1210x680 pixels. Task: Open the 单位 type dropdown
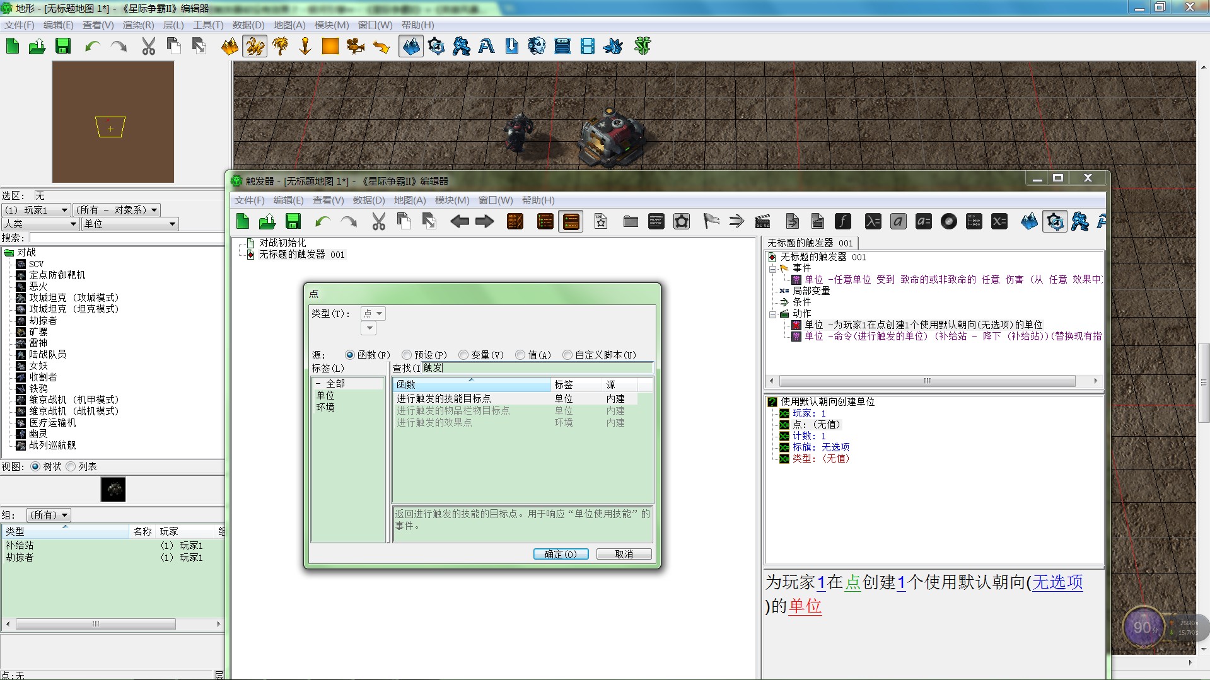point(130,224)
